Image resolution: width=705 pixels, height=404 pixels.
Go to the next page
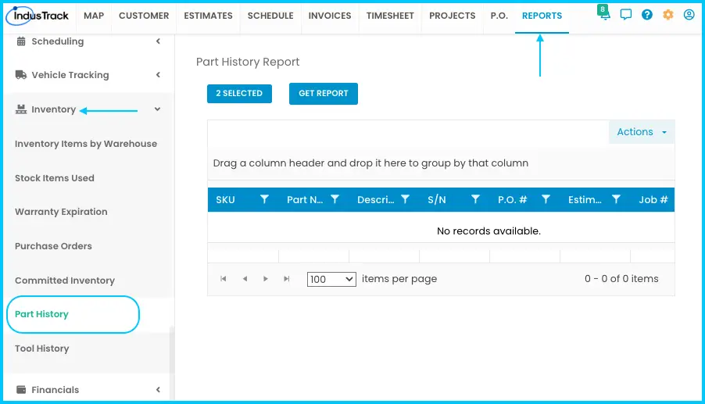click(266, 279)
